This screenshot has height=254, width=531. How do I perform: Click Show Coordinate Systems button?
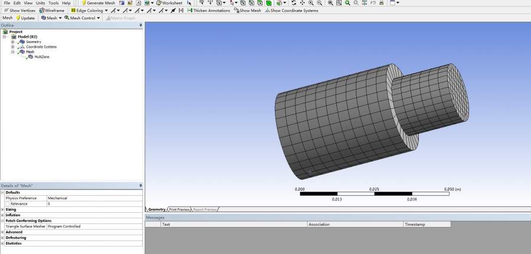click(291, 11)
